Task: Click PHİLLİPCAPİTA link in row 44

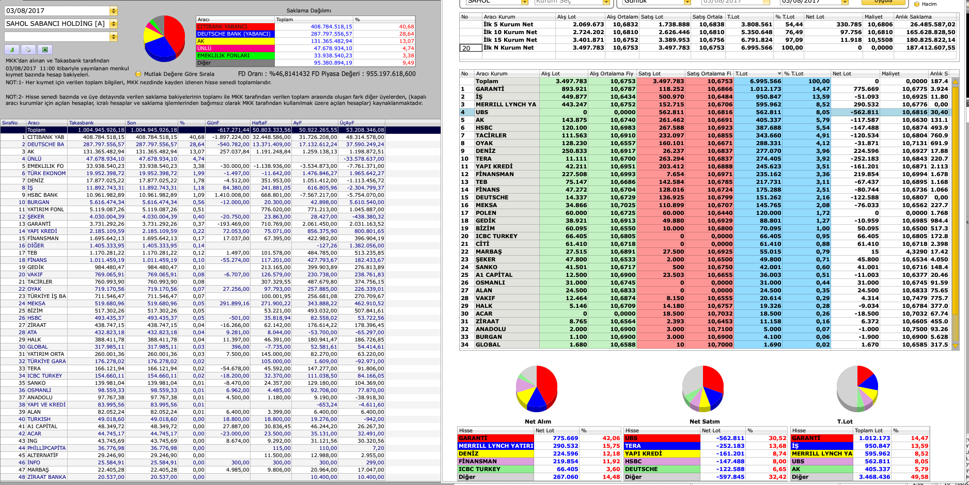Action: coord(46,448)
